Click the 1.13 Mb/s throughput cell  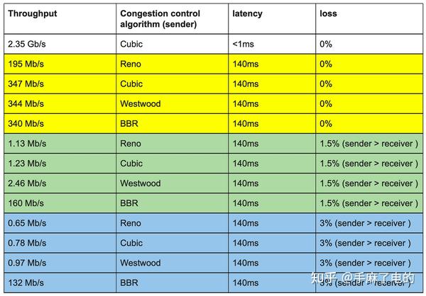pos(26,143)
